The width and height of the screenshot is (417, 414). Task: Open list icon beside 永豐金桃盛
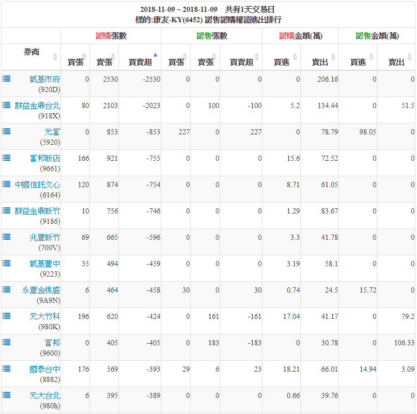pyautogui.click(x=6, y=289)
